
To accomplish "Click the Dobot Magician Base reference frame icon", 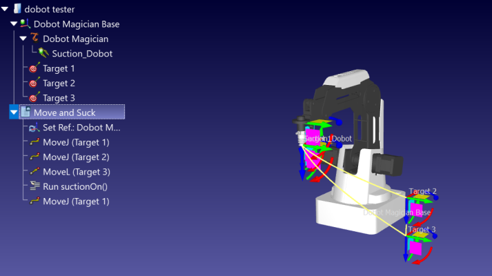I will (25, 23).
